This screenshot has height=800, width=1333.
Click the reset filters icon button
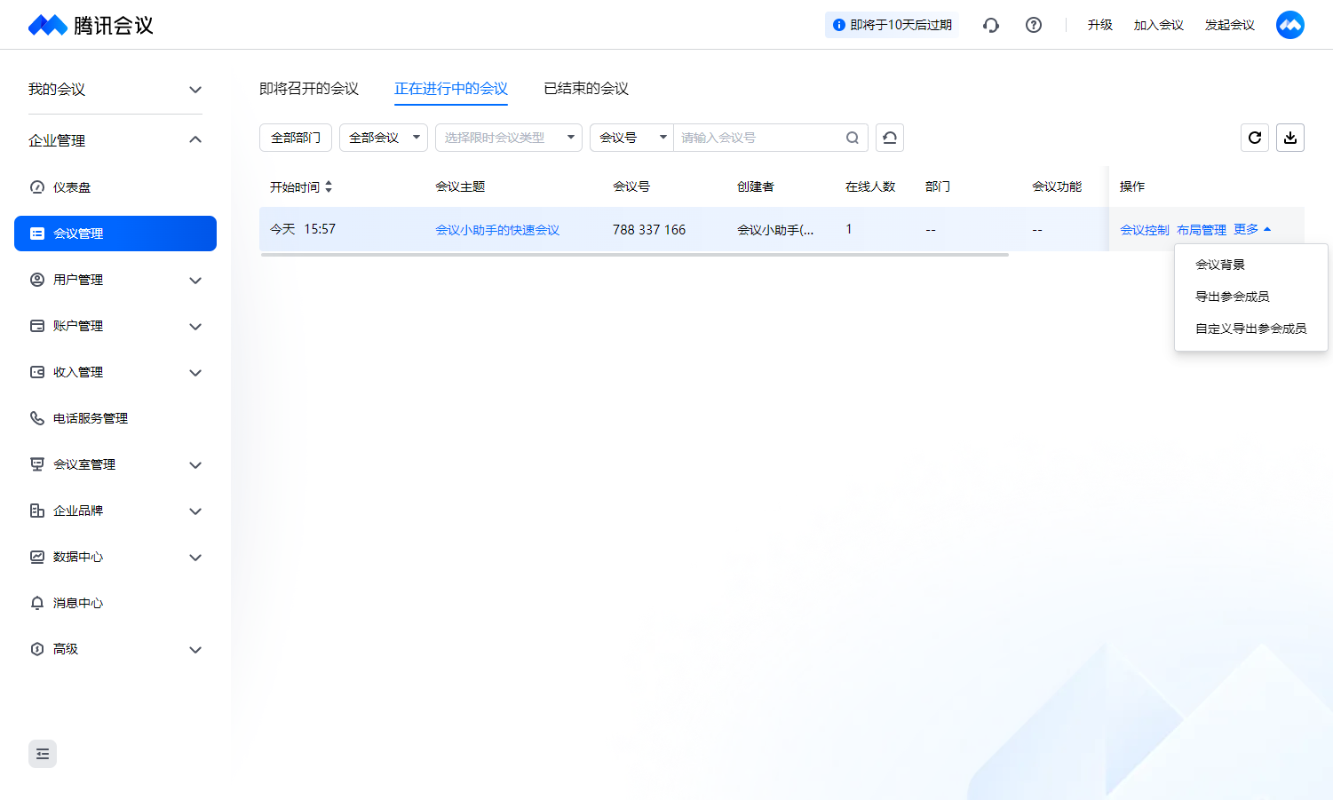(x=890, y=138)
